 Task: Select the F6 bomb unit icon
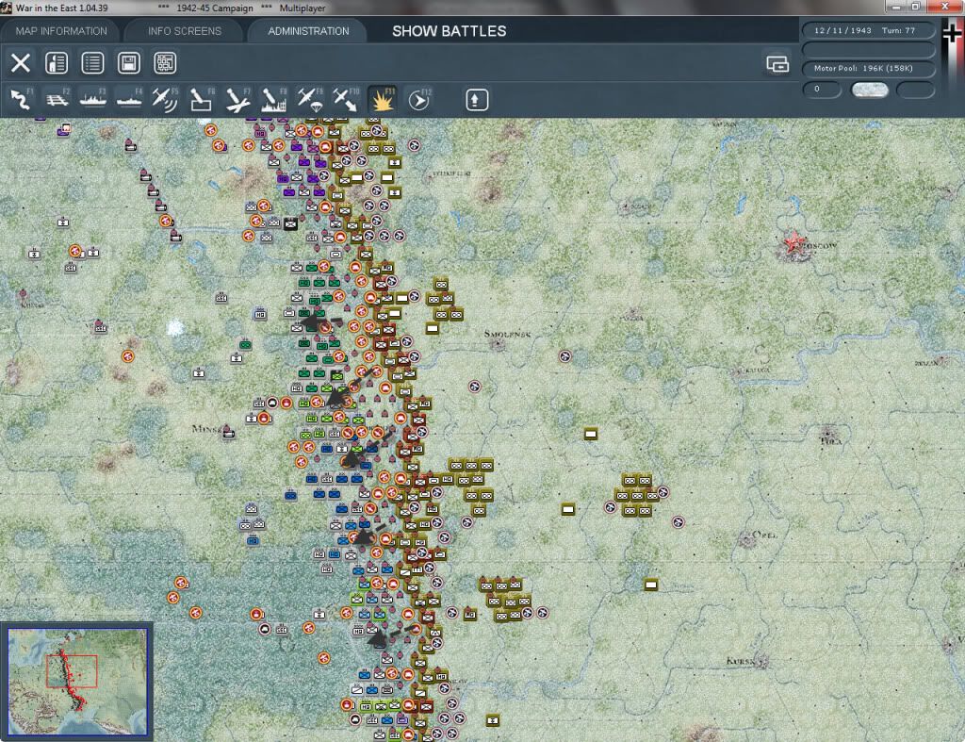[x=202, y=100]
